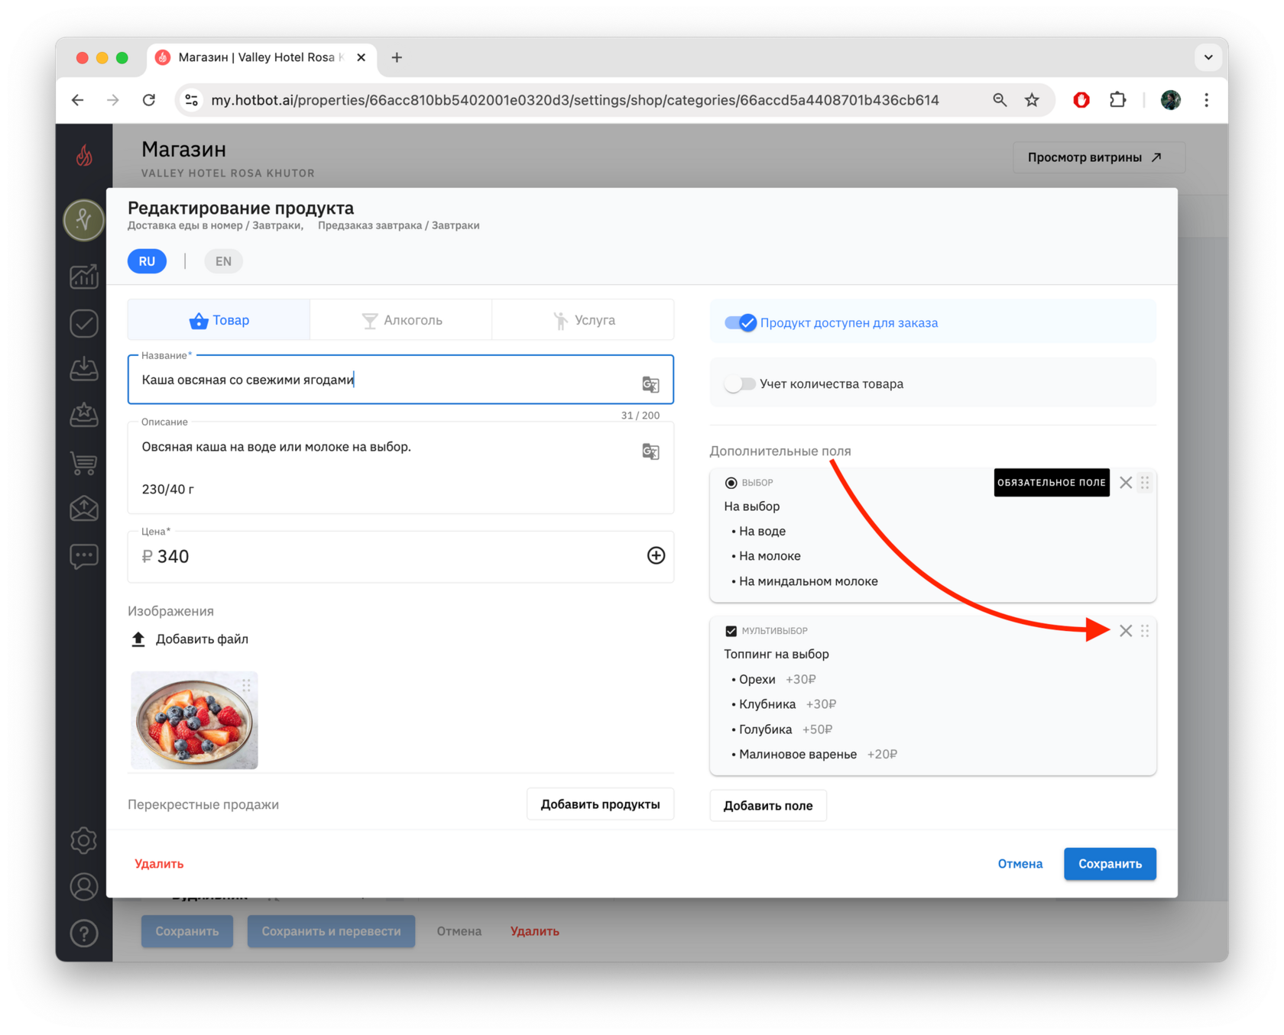Save the product with Сохранить in the dialog
Screen dimensions: 1284x1035
coord(1110,864)
